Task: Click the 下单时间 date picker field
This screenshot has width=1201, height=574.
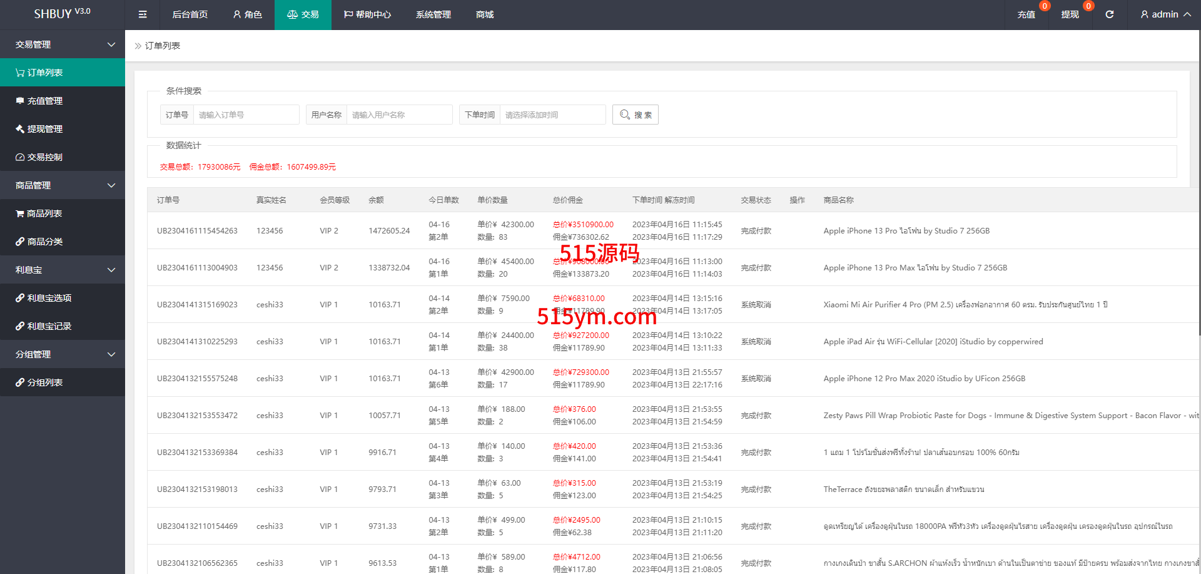Action: 552,115
